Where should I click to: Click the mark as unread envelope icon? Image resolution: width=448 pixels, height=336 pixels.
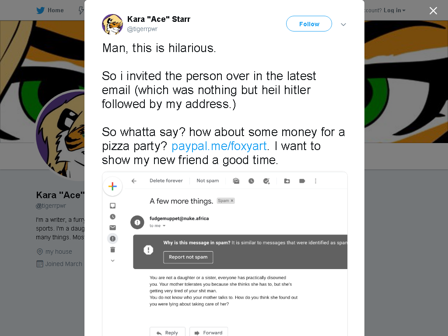point(236,181)
